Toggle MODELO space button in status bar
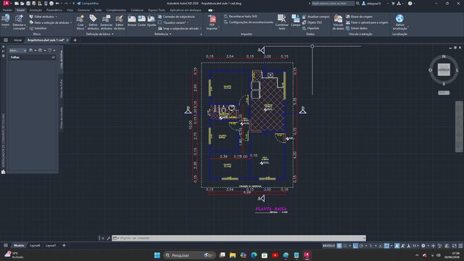The width and height of the screenshot is (464, 261). 328,246
